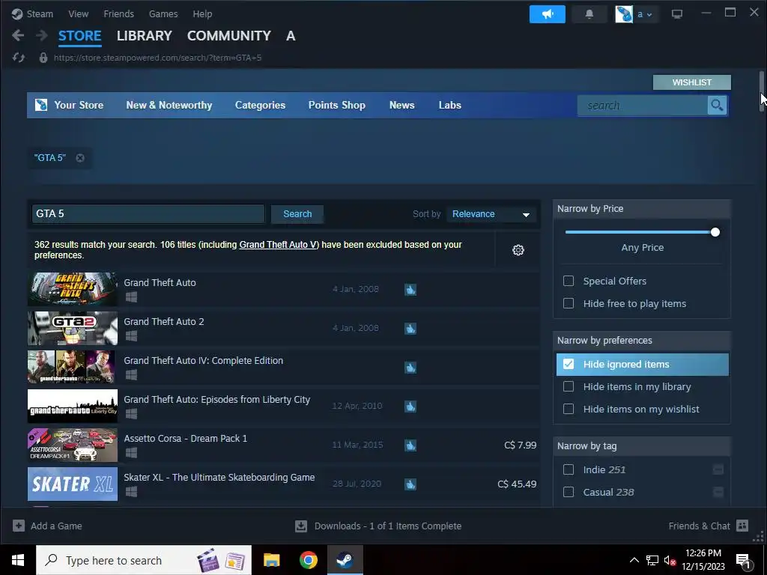Click the announcements megaphone button
Viewport: 767px width, 575px height.
547,14
